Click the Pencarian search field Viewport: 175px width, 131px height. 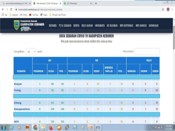(147, 52)
